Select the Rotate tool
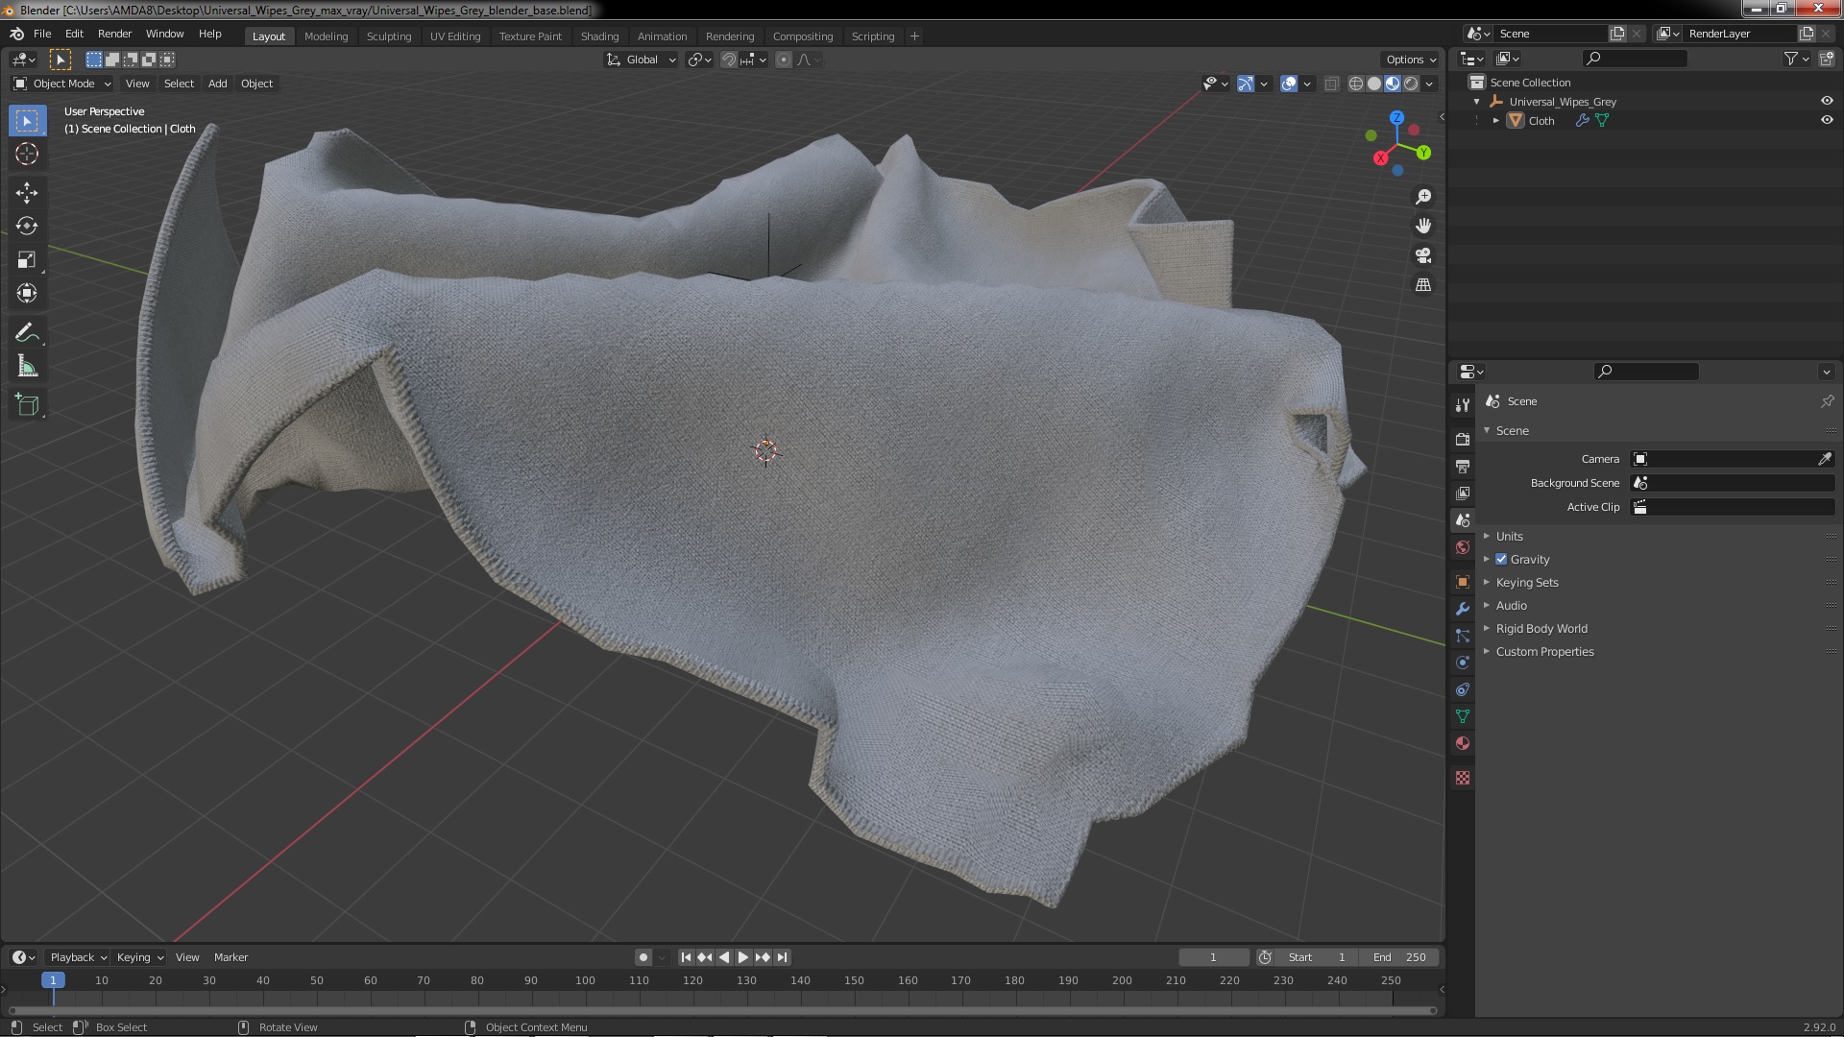 click(x=27, y=226)
